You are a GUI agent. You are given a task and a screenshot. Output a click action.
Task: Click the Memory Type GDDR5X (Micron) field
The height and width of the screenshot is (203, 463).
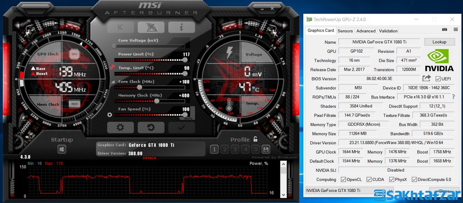pos(364,125)
